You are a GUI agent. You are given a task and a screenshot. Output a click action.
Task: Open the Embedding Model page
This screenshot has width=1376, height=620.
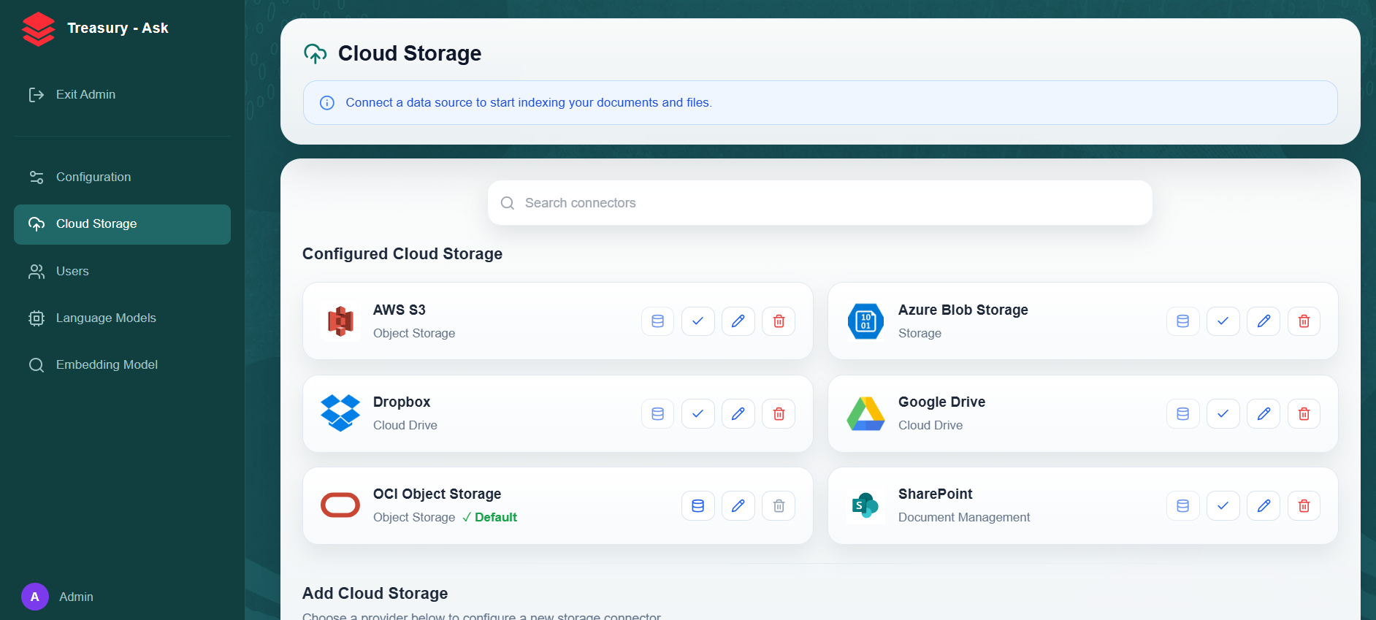122,365
